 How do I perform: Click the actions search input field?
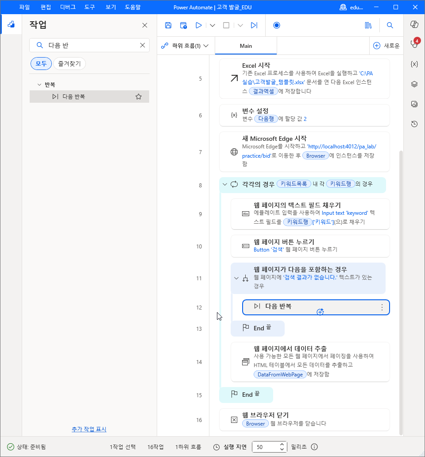point(89,45)
